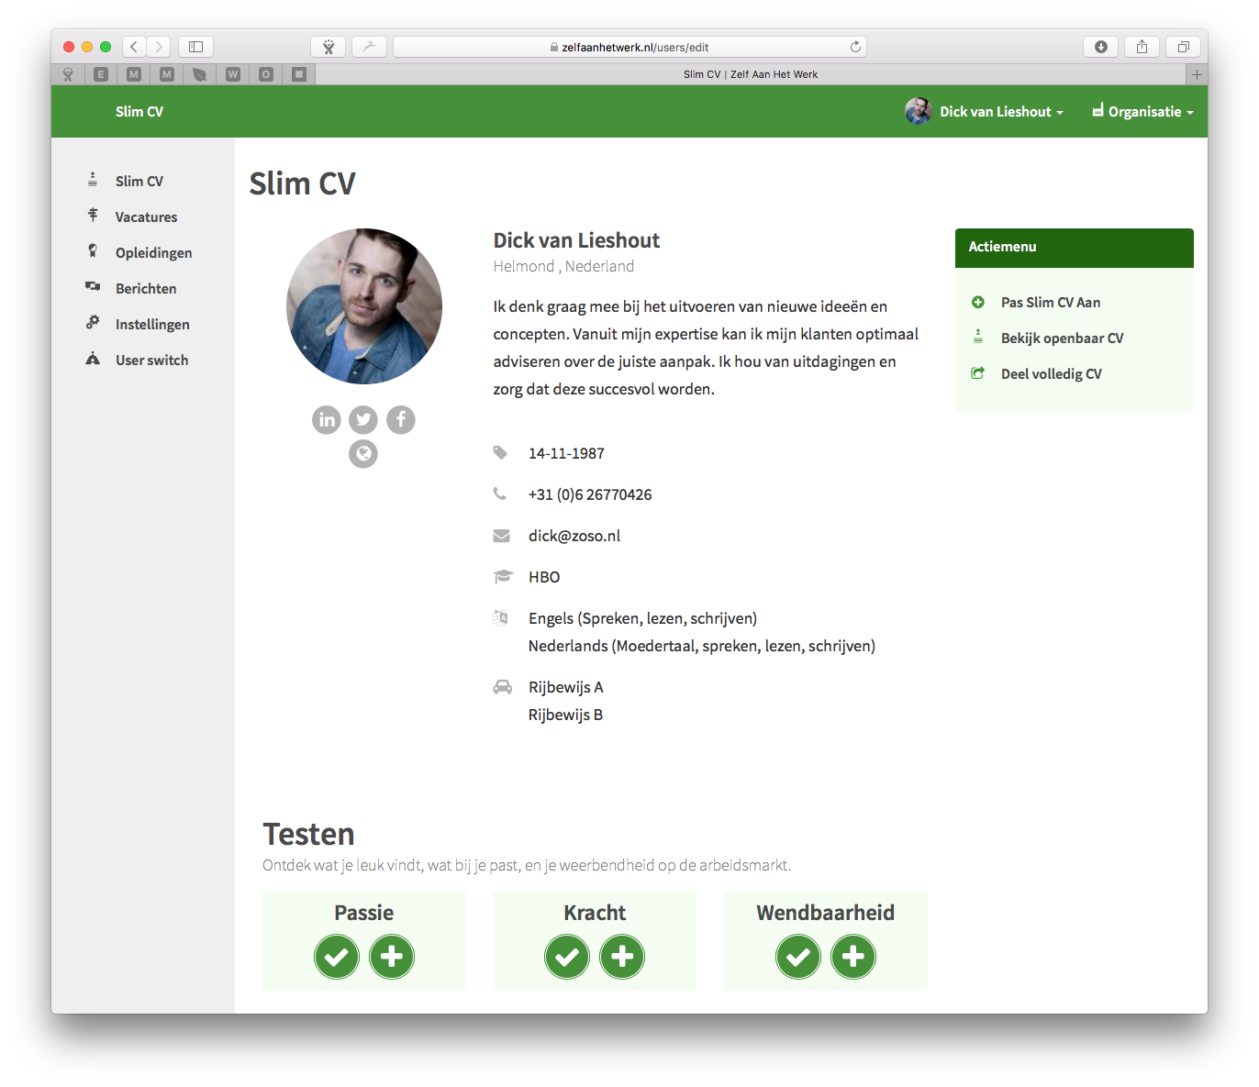
Task: Click the Wendbaarheid checkmark button
Action: [x=798, y=957]
